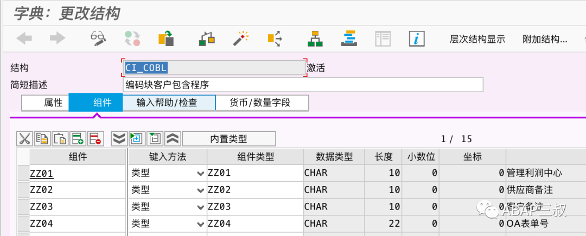
Task: Click the 组件 column header
Action: click(x=78, y=157)
